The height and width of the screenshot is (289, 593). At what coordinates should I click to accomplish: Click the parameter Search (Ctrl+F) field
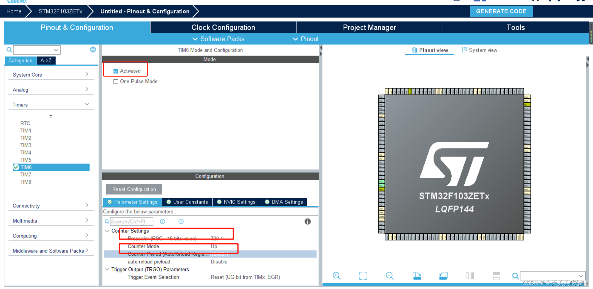[x=132, y=221]
